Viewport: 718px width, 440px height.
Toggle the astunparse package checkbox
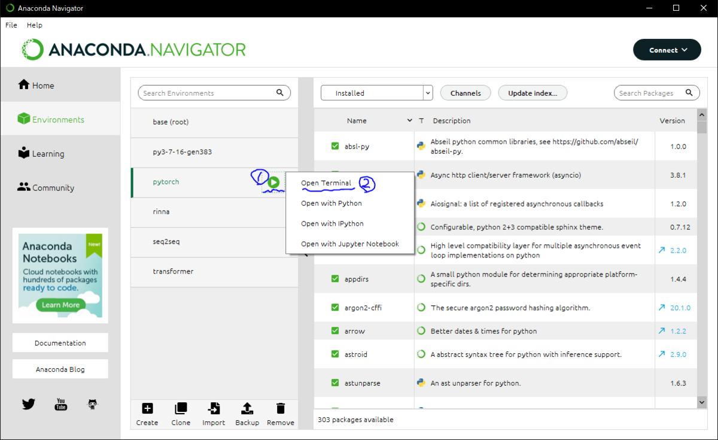click(335, 383)
